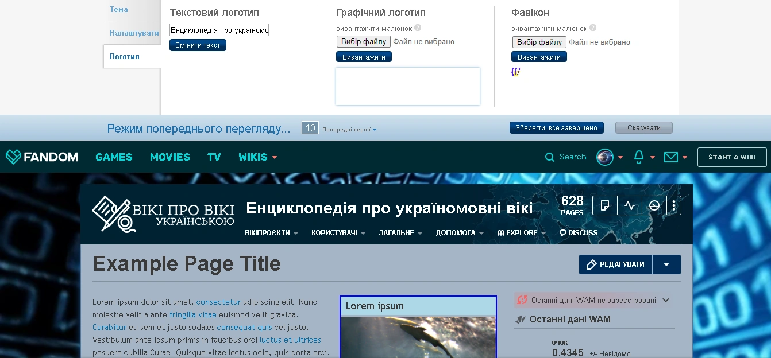The image size is (771, 358).
Task: Expand the КОРИСТУВАЧІ navigation menu
Action: tap(338, 233)
